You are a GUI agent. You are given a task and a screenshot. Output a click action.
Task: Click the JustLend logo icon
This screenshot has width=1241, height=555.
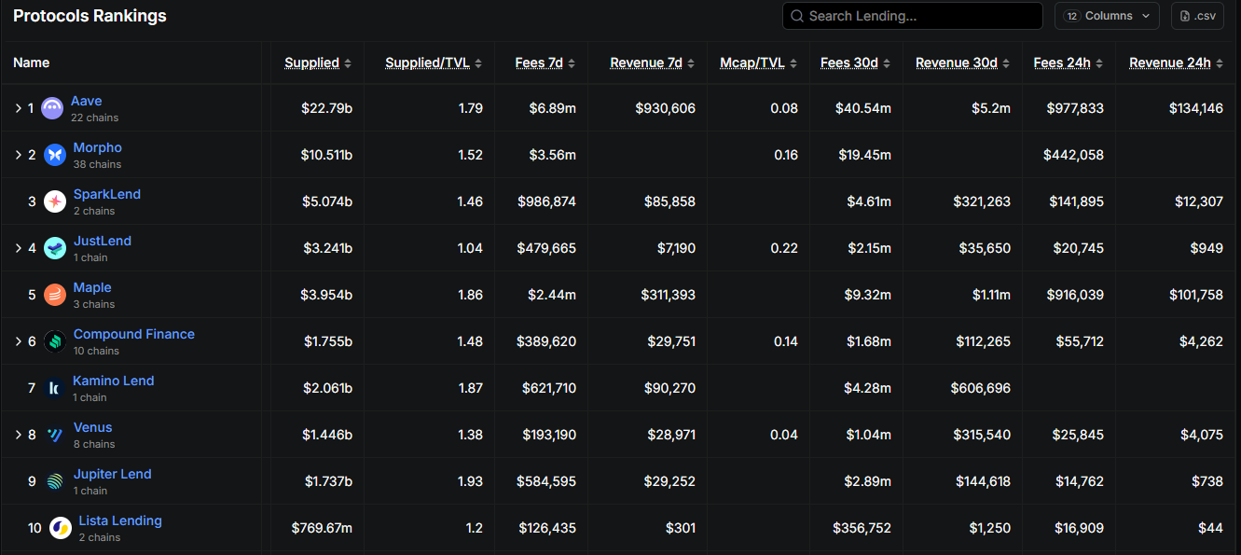point(55,248)
